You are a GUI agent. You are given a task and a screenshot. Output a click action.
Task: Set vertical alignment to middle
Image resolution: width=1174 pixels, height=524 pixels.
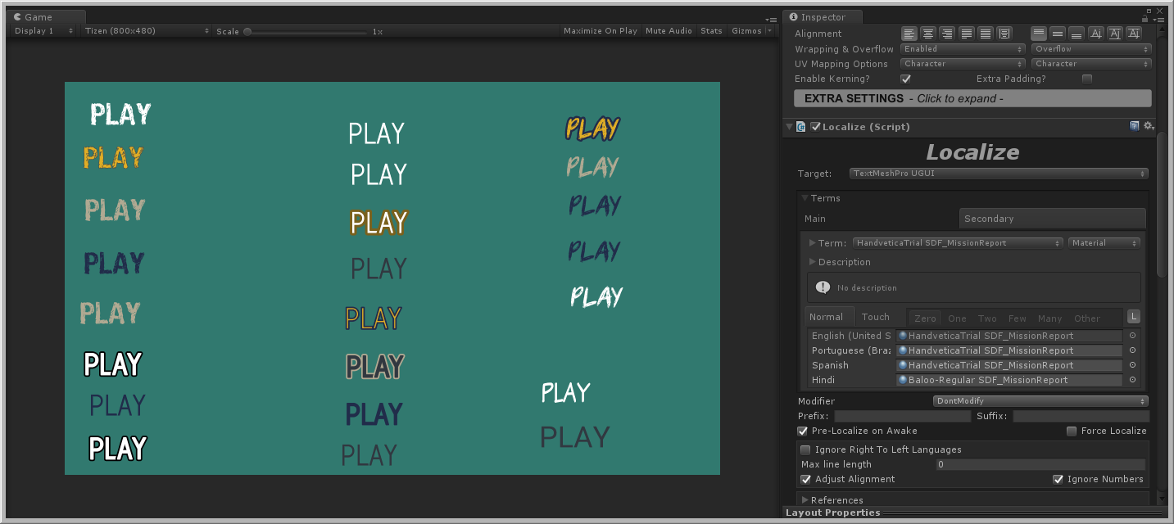pos(1058,34)
